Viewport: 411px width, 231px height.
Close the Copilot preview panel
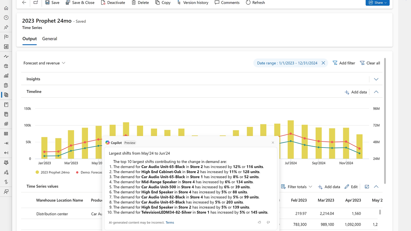tap(273, 143)
